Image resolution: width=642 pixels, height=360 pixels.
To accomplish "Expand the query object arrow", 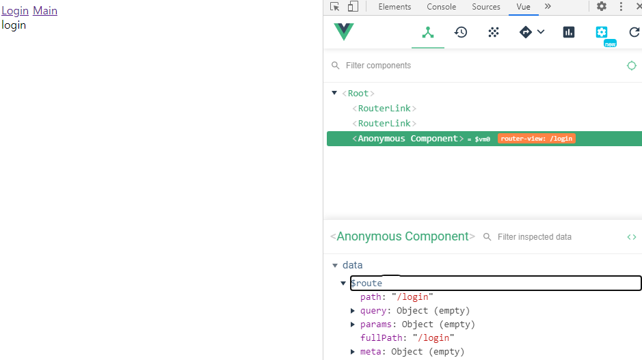I will [353, 311].
